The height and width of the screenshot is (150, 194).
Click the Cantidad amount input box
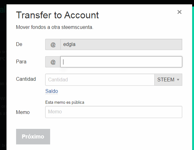(x=100, y=80)
